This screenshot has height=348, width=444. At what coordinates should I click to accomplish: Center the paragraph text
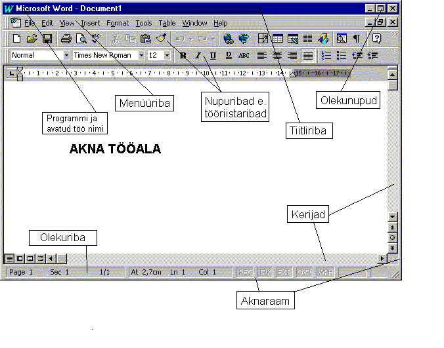(x=277, y=55)
